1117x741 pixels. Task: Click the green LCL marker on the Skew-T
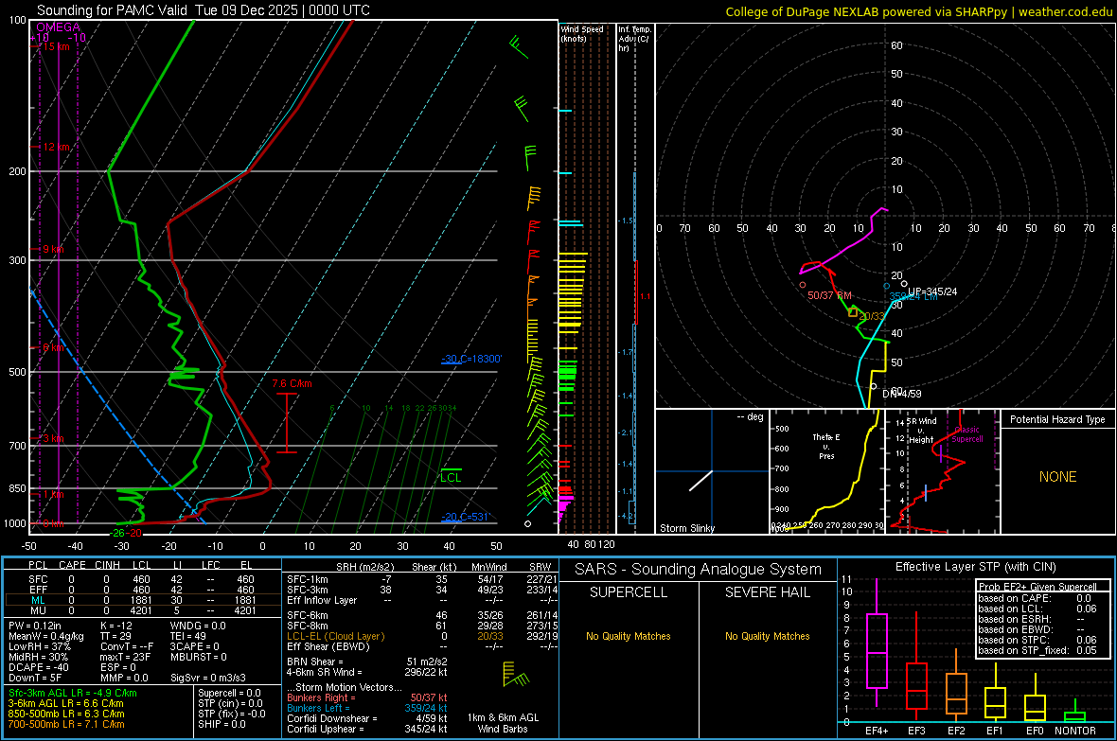click(451, 477)
